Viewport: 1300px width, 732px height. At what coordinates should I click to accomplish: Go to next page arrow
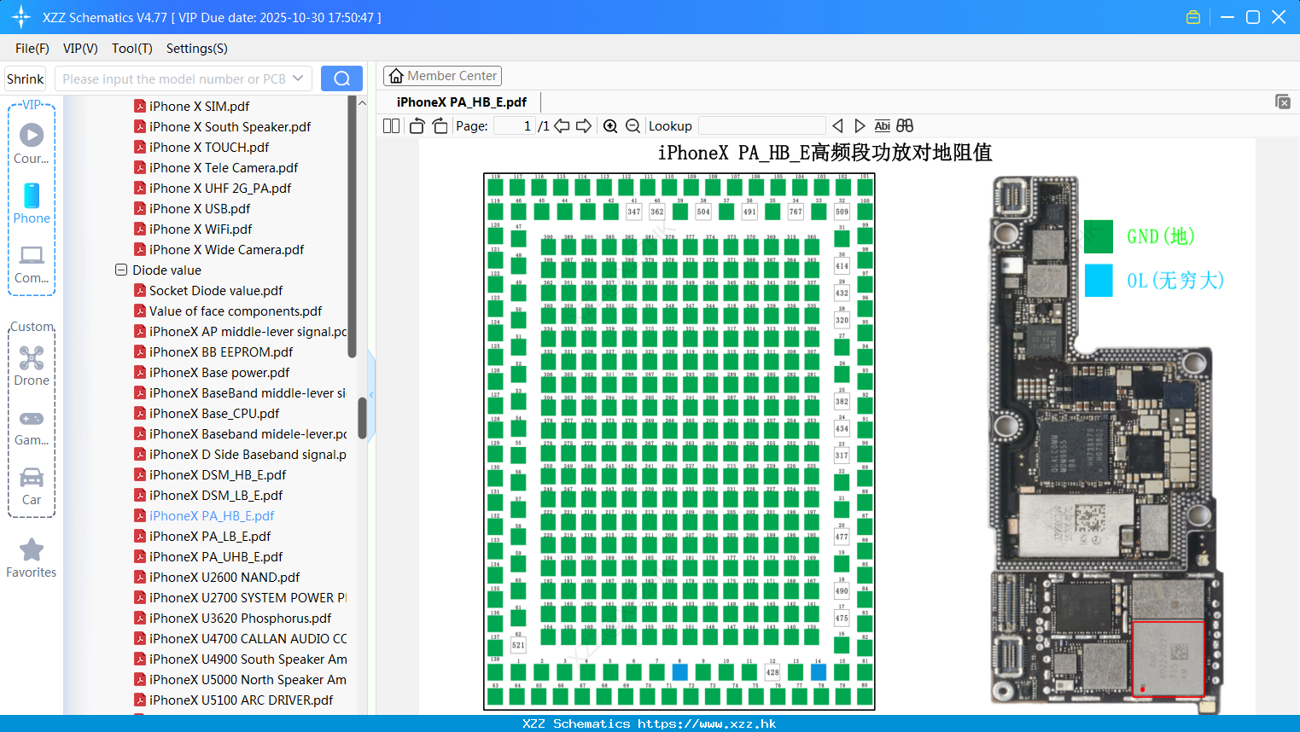coord(584,126)
